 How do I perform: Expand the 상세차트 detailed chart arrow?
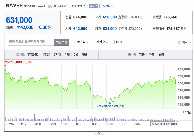(191, 42)
